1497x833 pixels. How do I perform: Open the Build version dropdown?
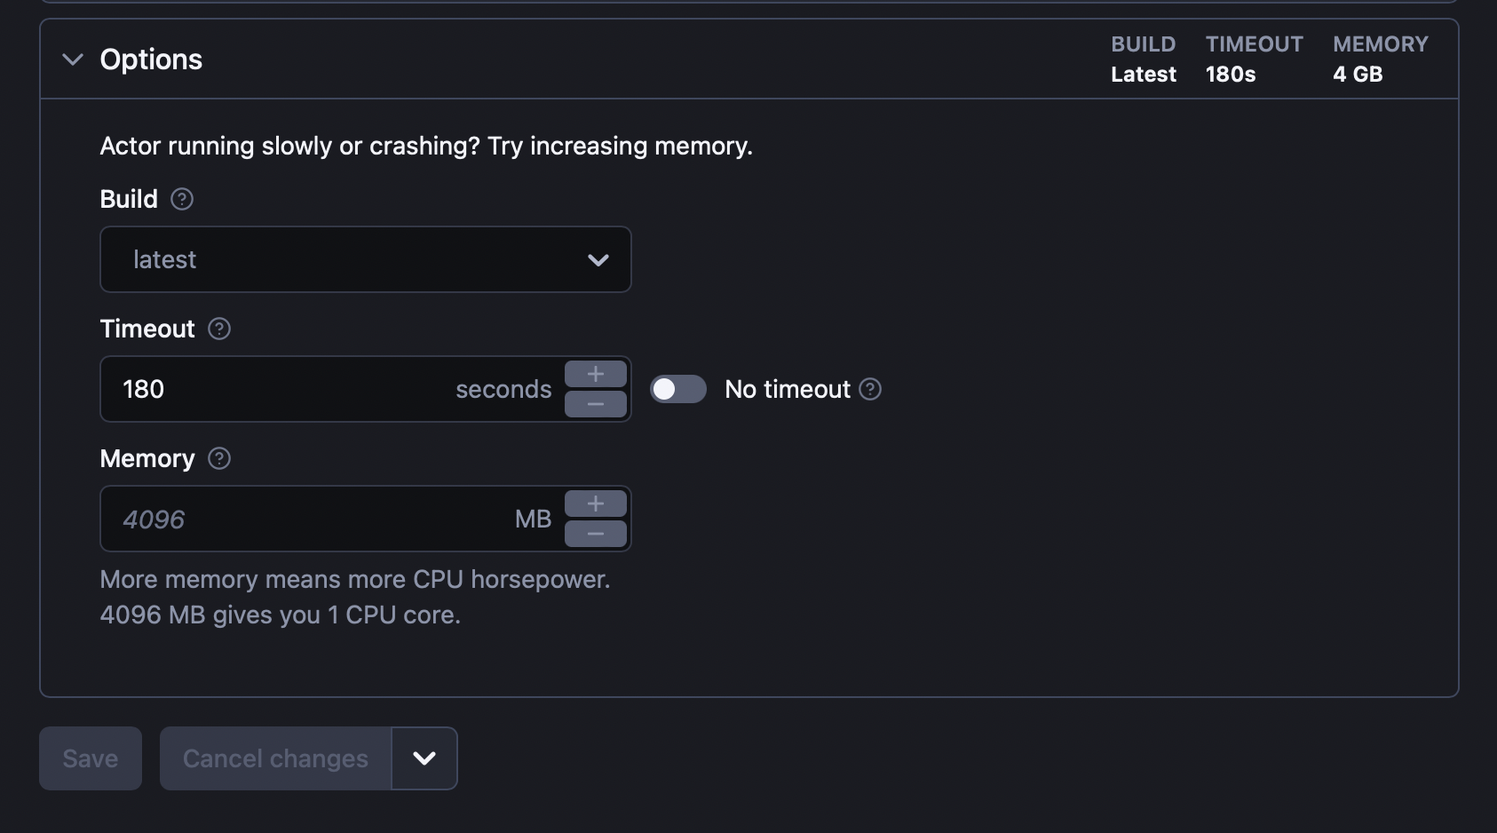click(365, 259)
